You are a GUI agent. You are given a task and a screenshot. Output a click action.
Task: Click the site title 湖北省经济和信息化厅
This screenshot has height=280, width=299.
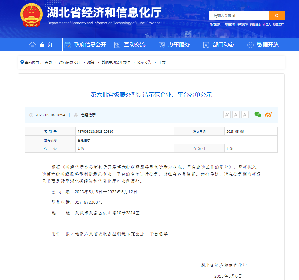coord(104,12)
